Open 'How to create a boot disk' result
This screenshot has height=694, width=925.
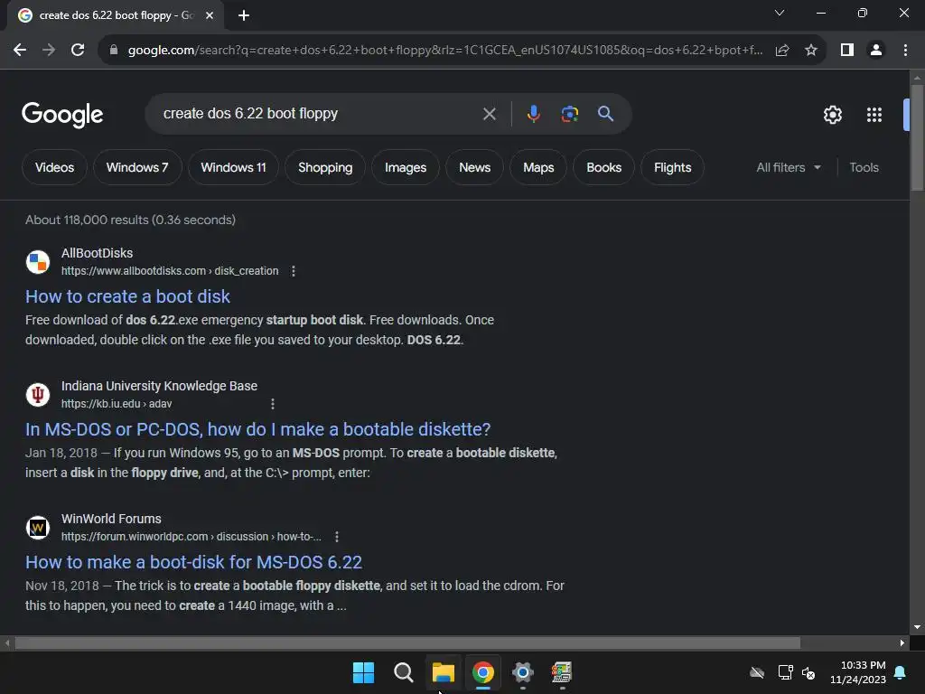coord(127,296)
